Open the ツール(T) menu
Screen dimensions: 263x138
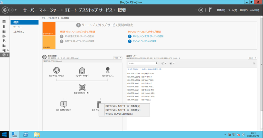point(233,10)
